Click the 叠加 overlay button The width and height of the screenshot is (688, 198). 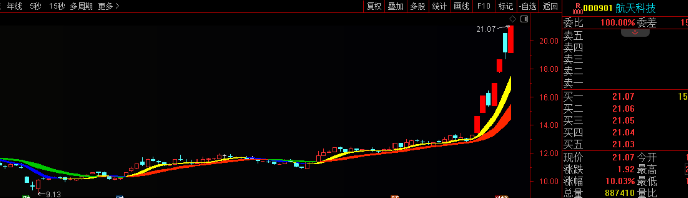tap(396, 6)
